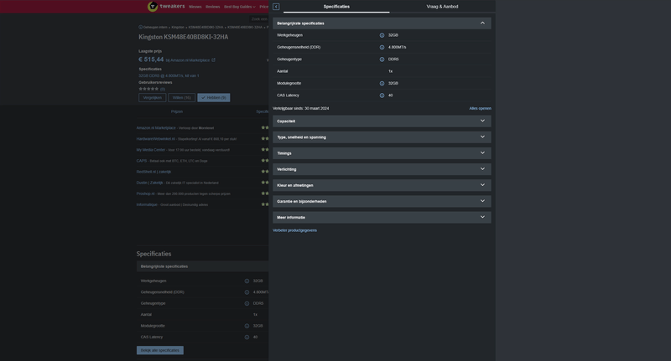Image resolution: width=671 pixels, height=361 pixels.
Task: Click info icon beside Geheugentype in panel
Action: click(x=382, y=59)
